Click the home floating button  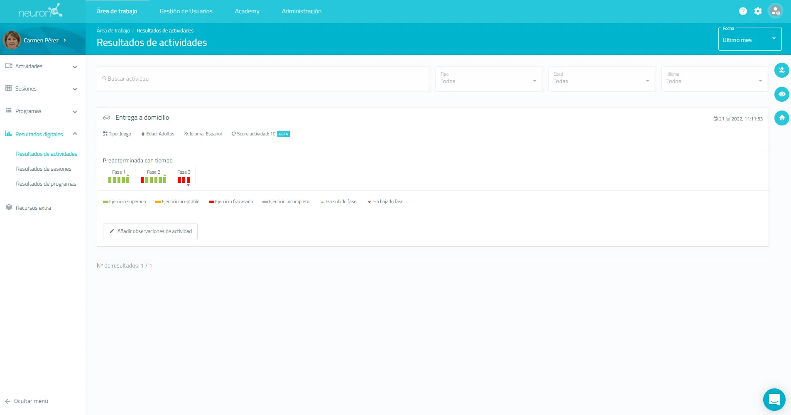pos(781,118)
